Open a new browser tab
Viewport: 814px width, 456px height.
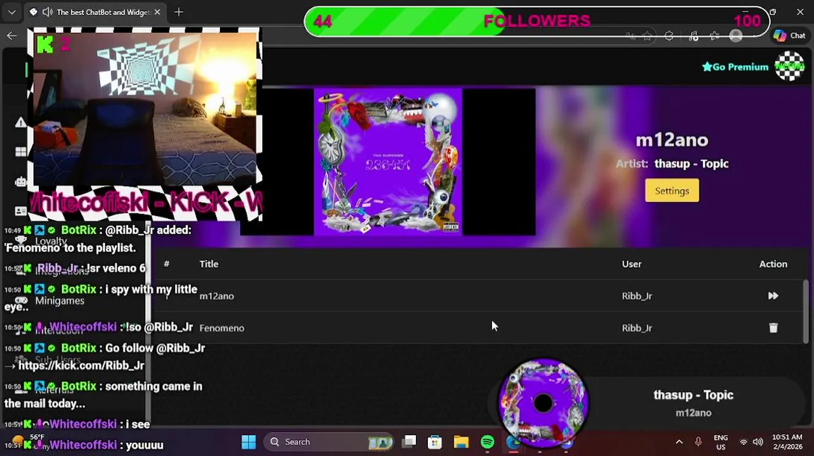tap(179, 12)
